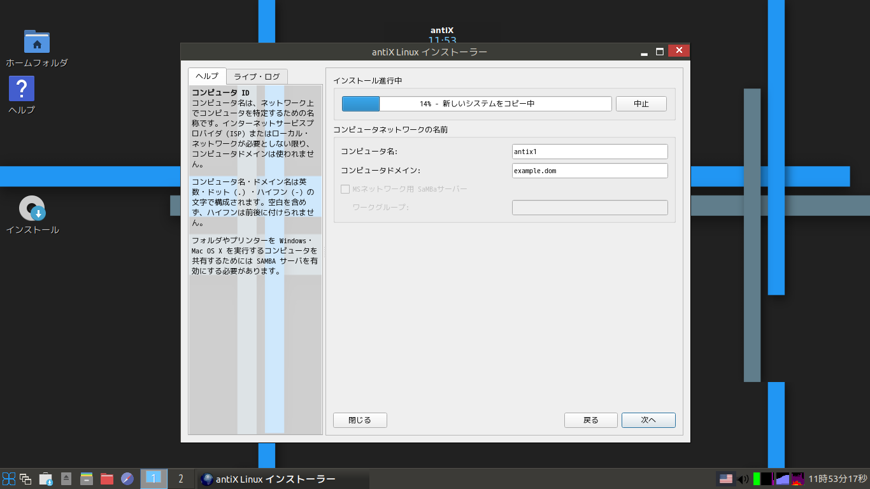Minimize the installer window

[645, 52]
